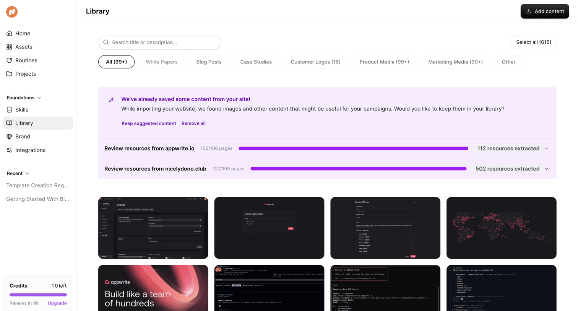This screenshot has width=578, height=311.
Task: Click the upload icon in Add content
Action: tap(529, 11)
